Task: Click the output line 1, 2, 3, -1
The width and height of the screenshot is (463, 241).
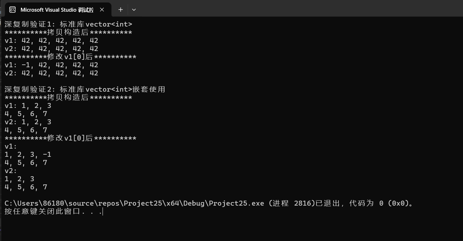Action: pyautogui.click(x=28, y=155)
